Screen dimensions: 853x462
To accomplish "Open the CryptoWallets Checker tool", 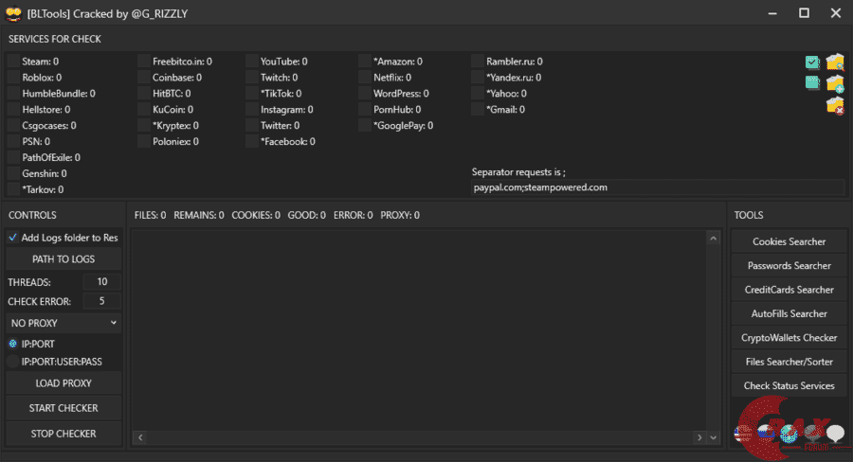I will [789, 338].
